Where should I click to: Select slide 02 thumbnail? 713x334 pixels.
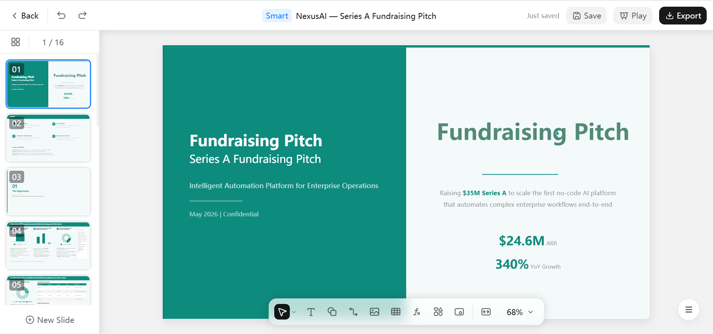coord(48,138)
